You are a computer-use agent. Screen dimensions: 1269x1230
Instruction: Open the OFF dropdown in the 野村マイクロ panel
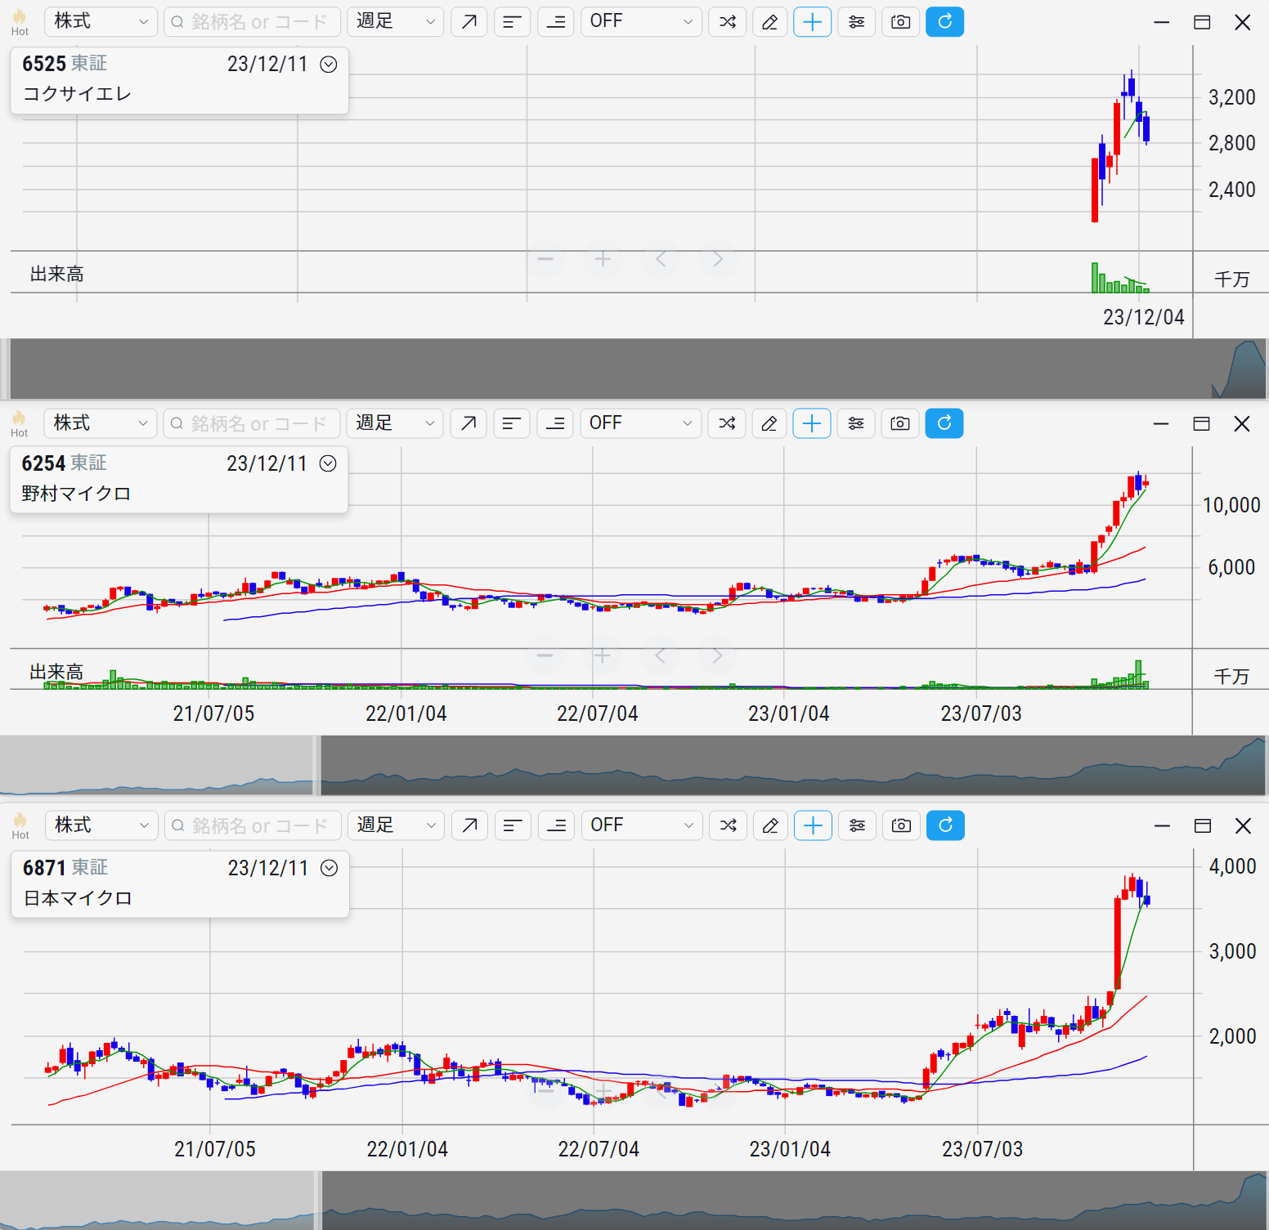[x=640, y=423]
